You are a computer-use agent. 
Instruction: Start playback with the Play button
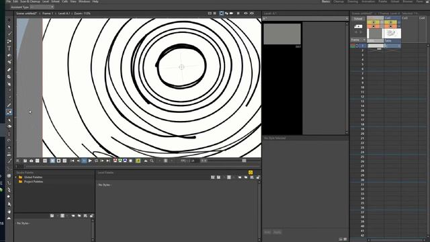[90, 161]
